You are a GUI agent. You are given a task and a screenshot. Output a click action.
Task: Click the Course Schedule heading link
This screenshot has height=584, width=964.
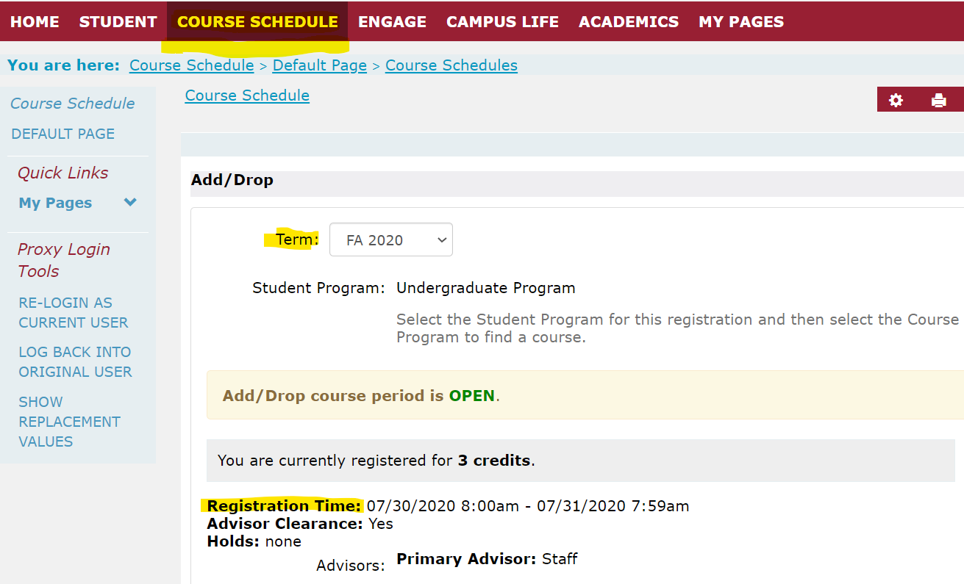[x=247, y=95]
